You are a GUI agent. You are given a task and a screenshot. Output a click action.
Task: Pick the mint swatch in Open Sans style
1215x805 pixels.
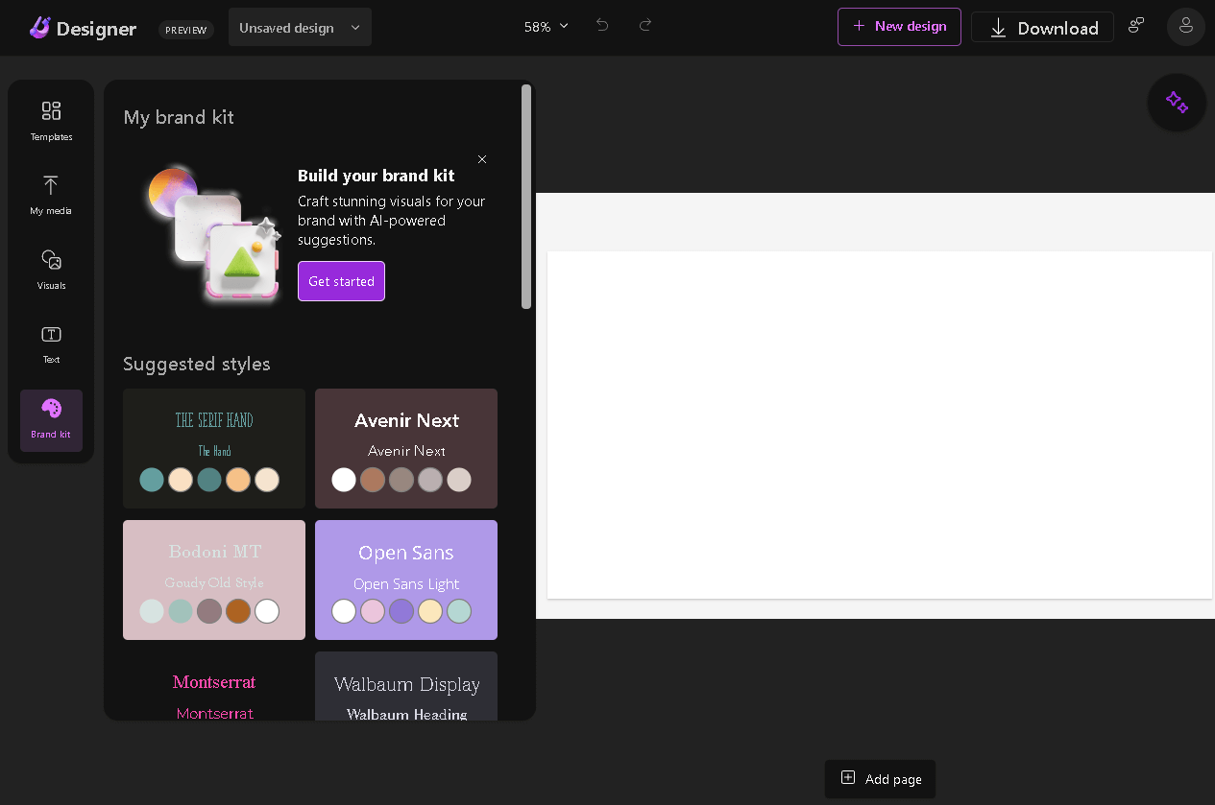click(x=459, y=611)
